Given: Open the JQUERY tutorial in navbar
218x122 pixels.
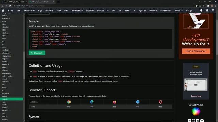Looking at the screenshot, I should 142,11.
